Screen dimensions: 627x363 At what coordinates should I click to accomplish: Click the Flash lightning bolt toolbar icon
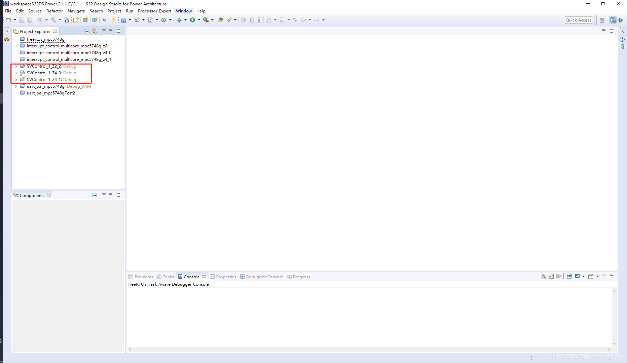coord(114,20)
